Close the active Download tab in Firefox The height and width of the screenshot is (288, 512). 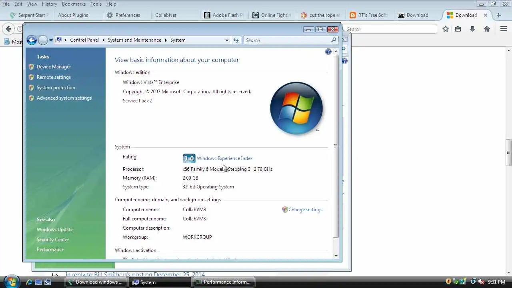point(486,15)
